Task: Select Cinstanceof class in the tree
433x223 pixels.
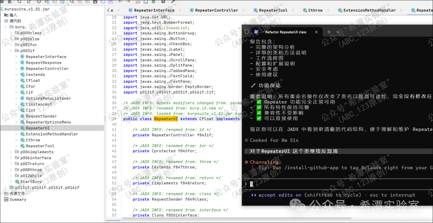Action: click(x=39, y=104)
